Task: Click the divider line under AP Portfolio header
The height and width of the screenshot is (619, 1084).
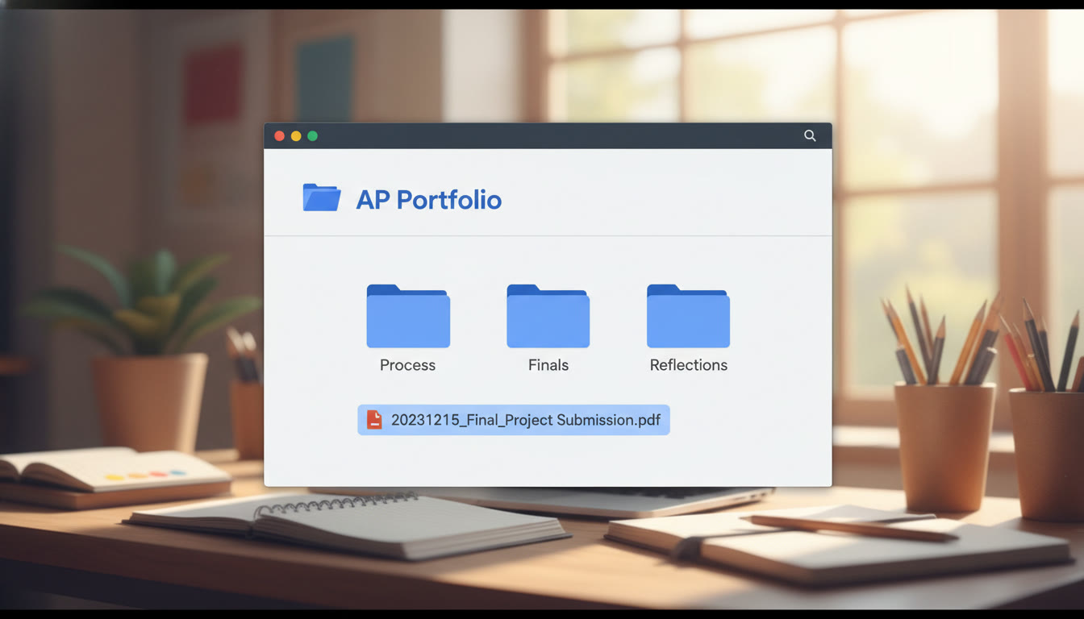Action: 548,235
